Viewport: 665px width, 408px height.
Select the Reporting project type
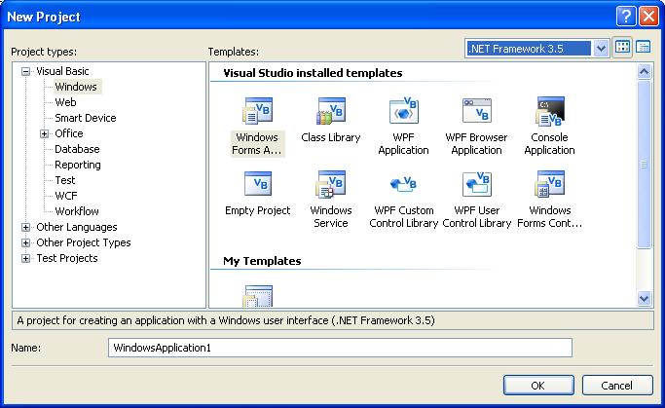point(78,165)
